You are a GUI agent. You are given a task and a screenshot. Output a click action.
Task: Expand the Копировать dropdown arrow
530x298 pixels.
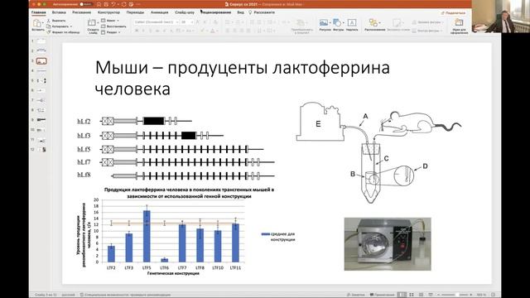(71, 26)
